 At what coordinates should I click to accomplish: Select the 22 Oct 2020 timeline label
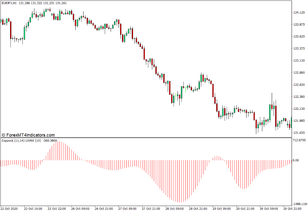[x=10, y=209]
